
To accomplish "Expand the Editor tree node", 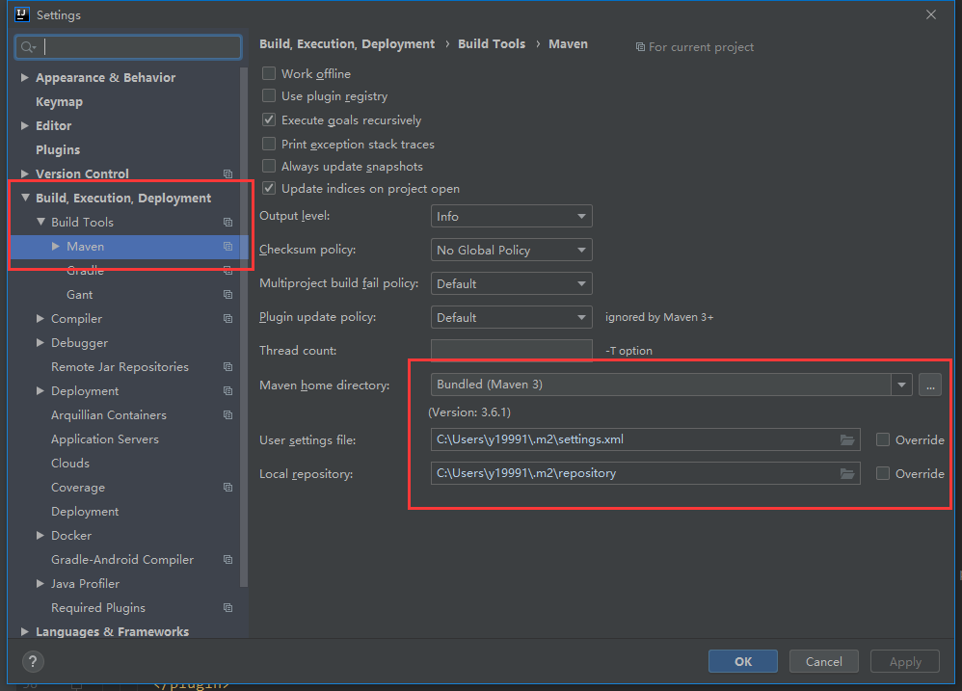I will (x=24, y=125).
